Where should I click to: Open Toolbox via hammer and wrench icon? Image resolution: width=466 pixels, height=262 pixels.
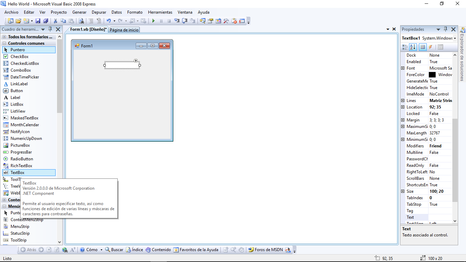[226, 21]
